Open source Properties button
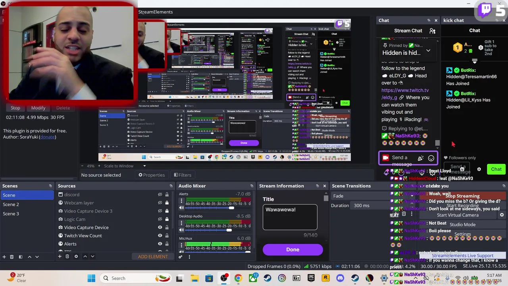This screenshot has width=508, height=286. [x=151, y=175]
